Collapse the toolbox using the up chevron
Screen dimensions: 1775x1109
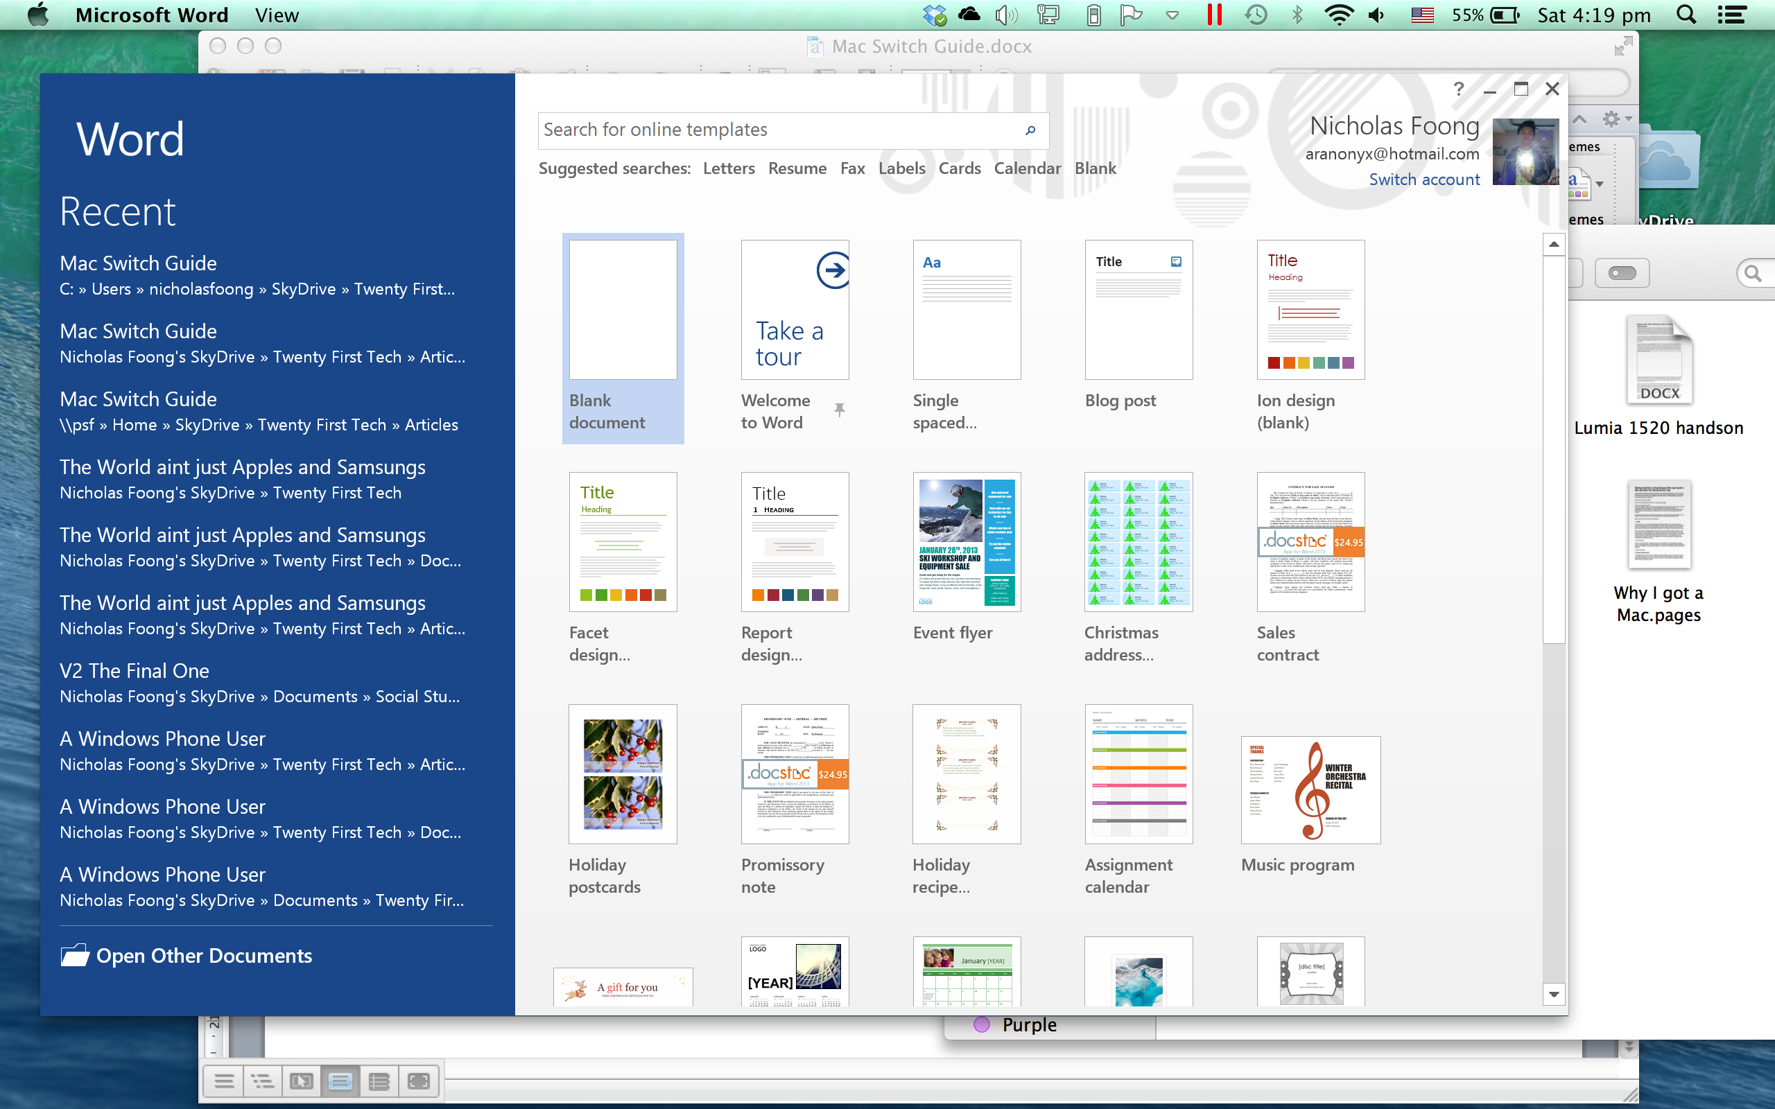(1580, 119)
